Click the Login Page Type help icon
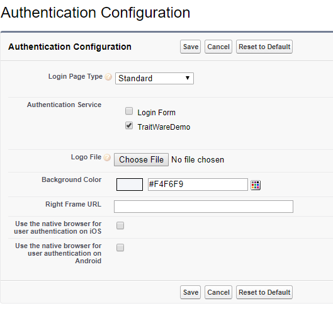Image resolution: width=333 pixels, height=313 pixels. click(108, 77)
